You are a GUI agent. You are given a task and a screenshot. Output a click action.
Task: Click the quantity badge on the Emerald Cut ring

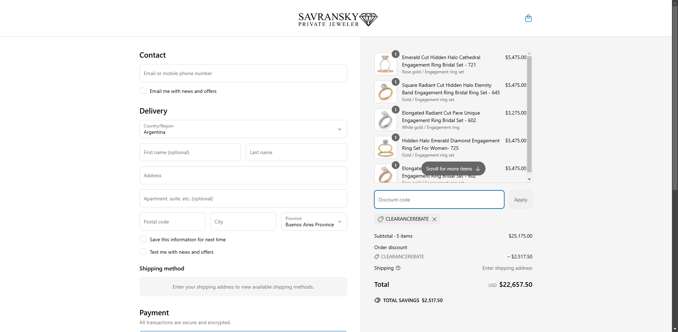[395, 54]
